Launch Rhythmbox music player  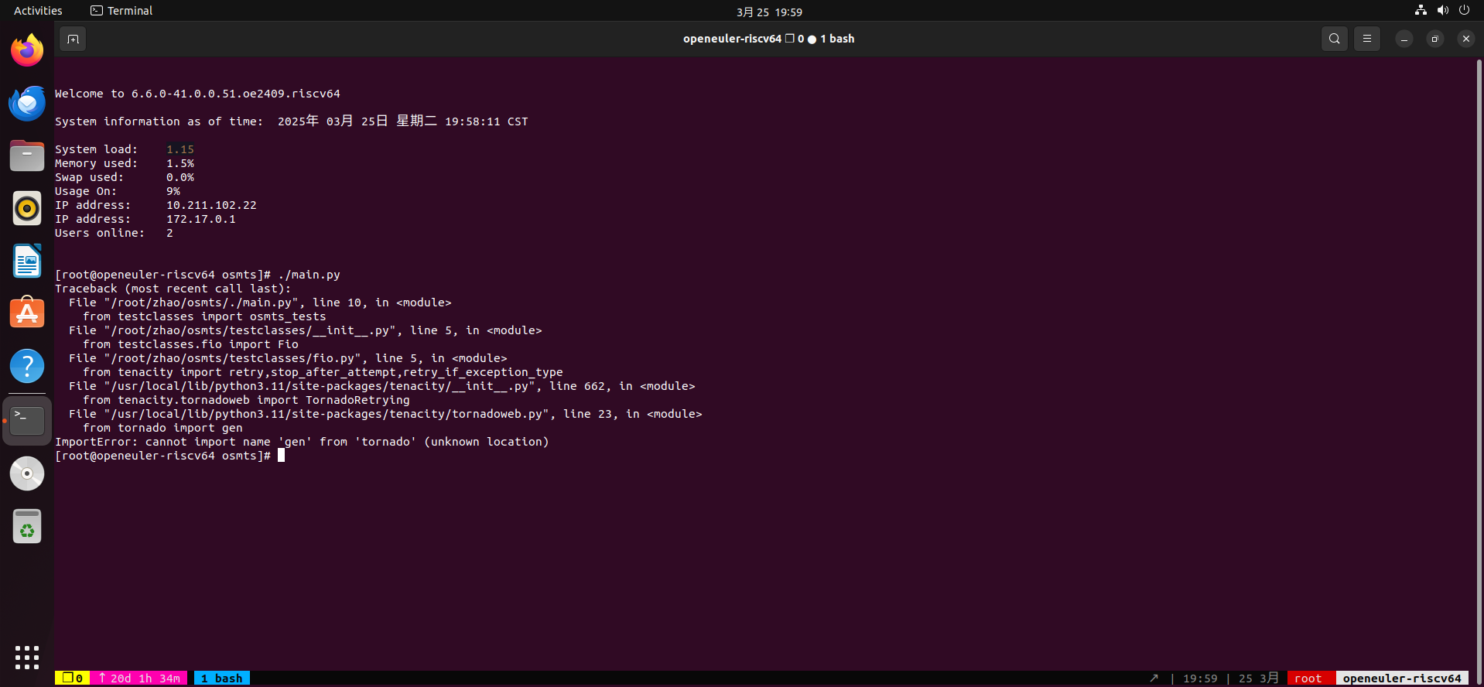[x=27, y=208]
